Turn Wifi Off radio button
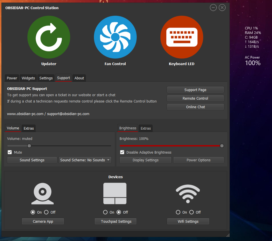This screenshot has height=241, width=272. [192, 212]
